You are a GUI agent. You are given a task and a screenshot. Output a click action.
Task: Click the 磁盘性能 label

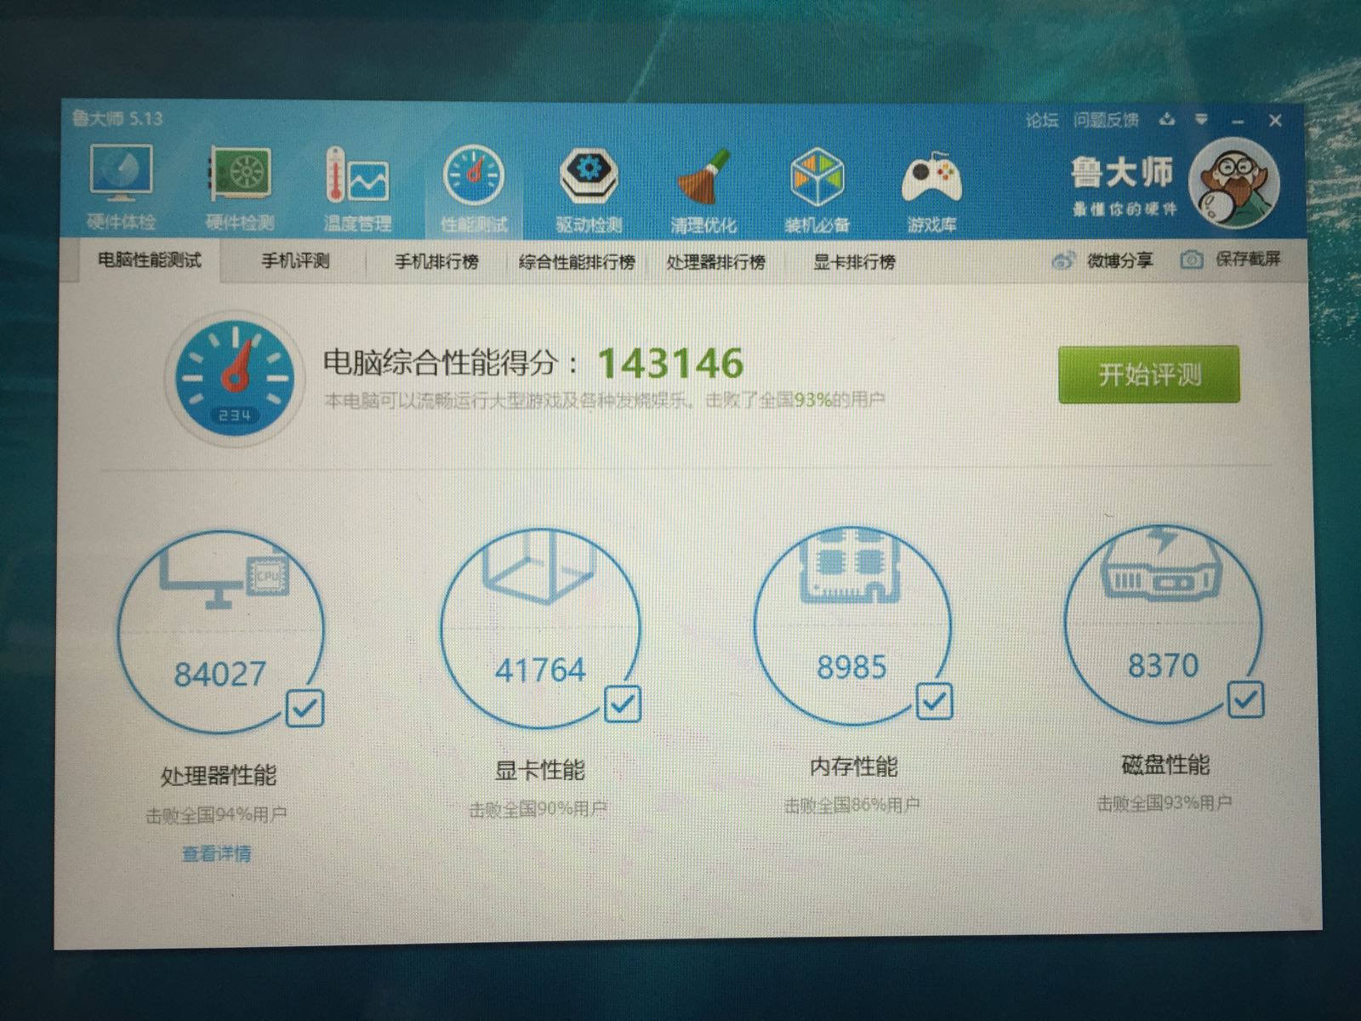coord(1165,764)
